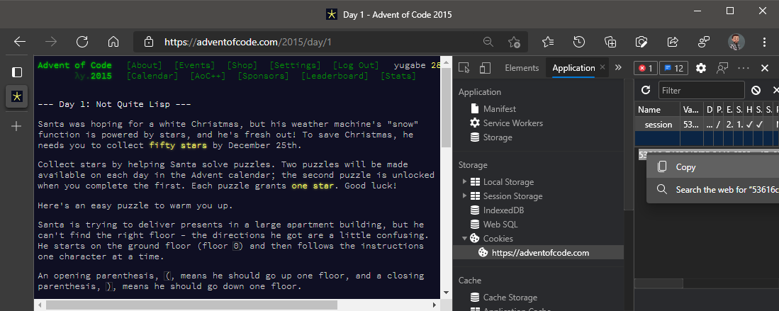The height and width of the screenshot is (311, 779).
Task: Sort cookies by the Name column header
Action: tap(657, 109)
